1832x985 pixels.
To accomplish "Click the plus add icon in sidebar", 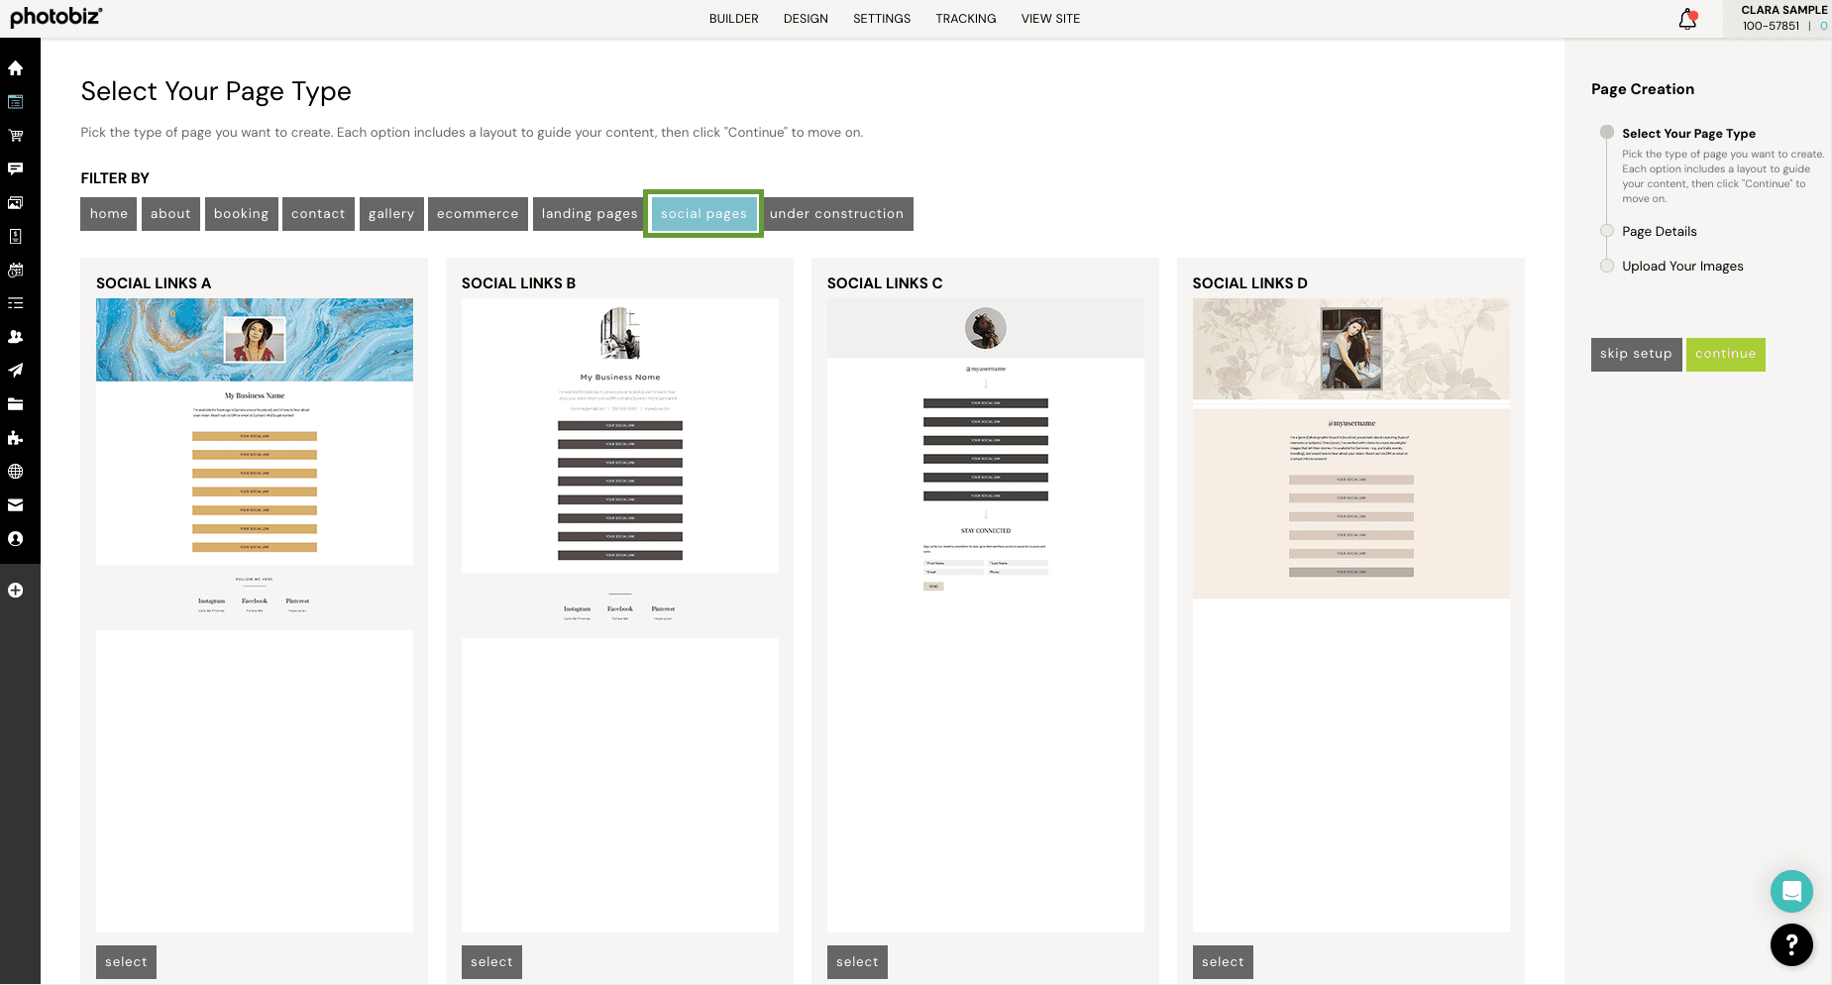I will coord(15,591).
